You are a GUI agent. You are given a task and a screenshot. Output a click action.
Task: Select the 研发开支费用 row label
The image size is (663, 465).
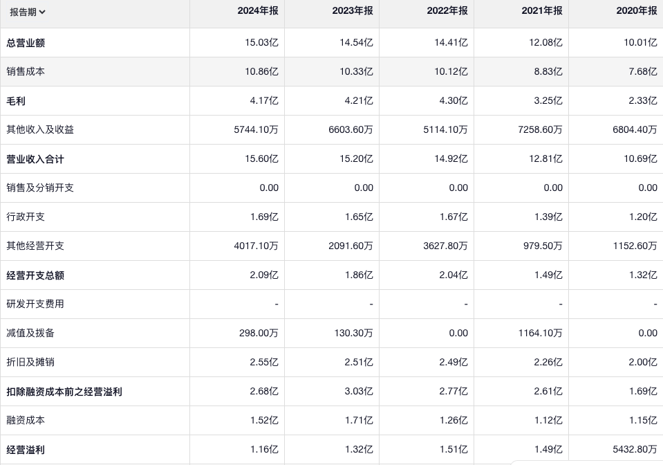coord(35,304)
